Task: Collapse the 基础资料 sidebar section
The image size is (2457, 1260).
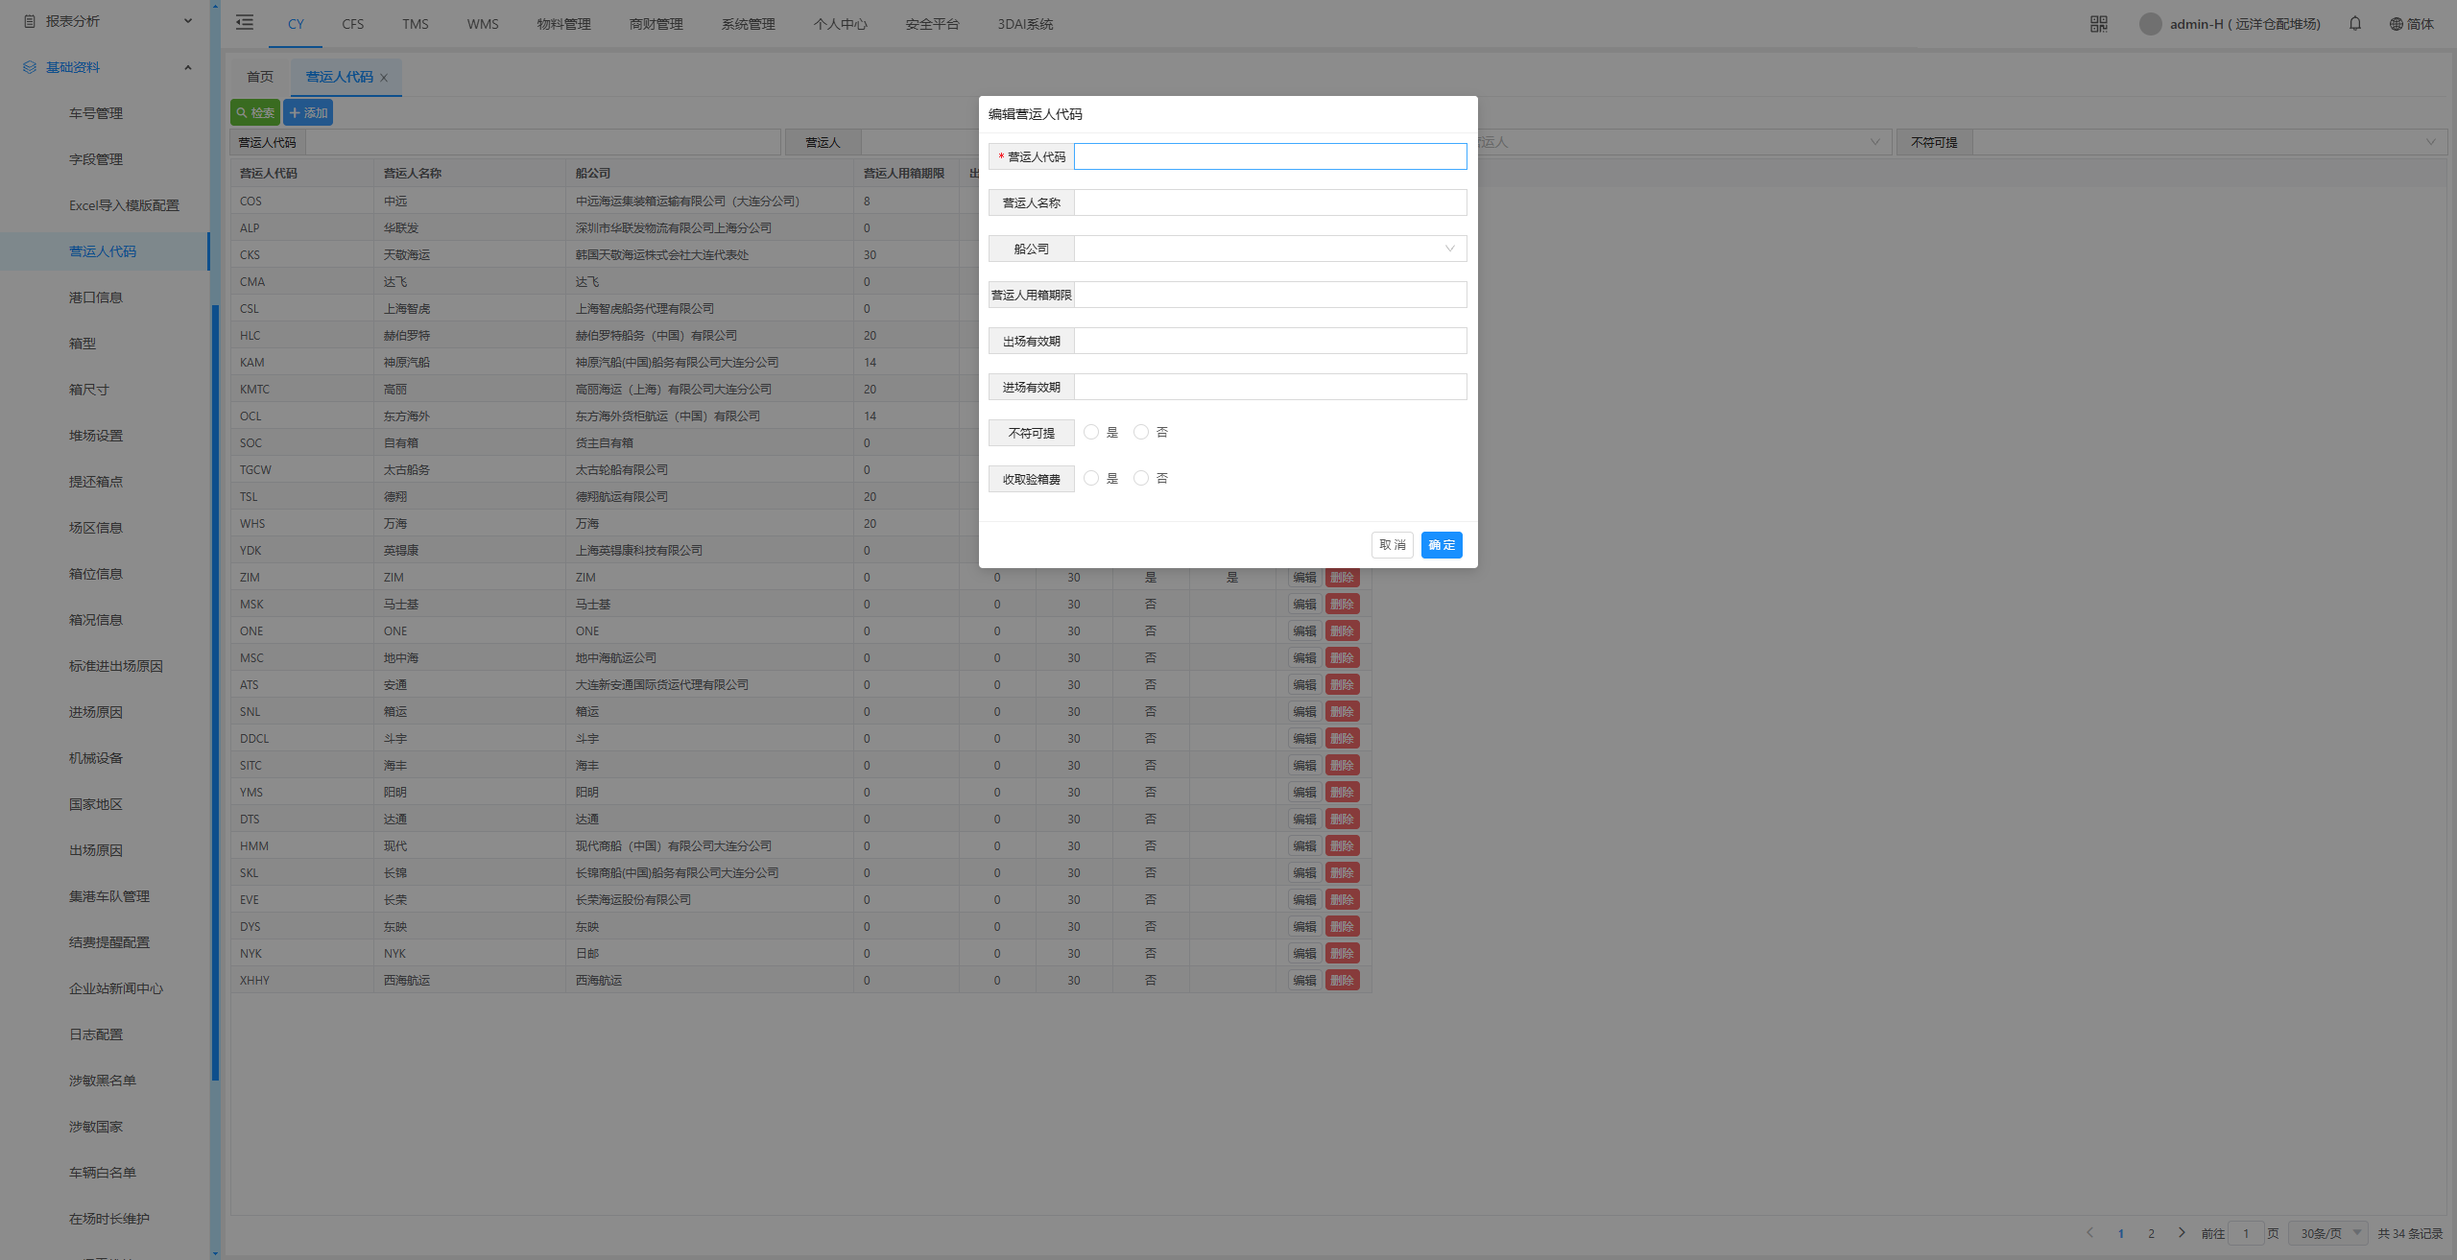Action: pos(187,67)
